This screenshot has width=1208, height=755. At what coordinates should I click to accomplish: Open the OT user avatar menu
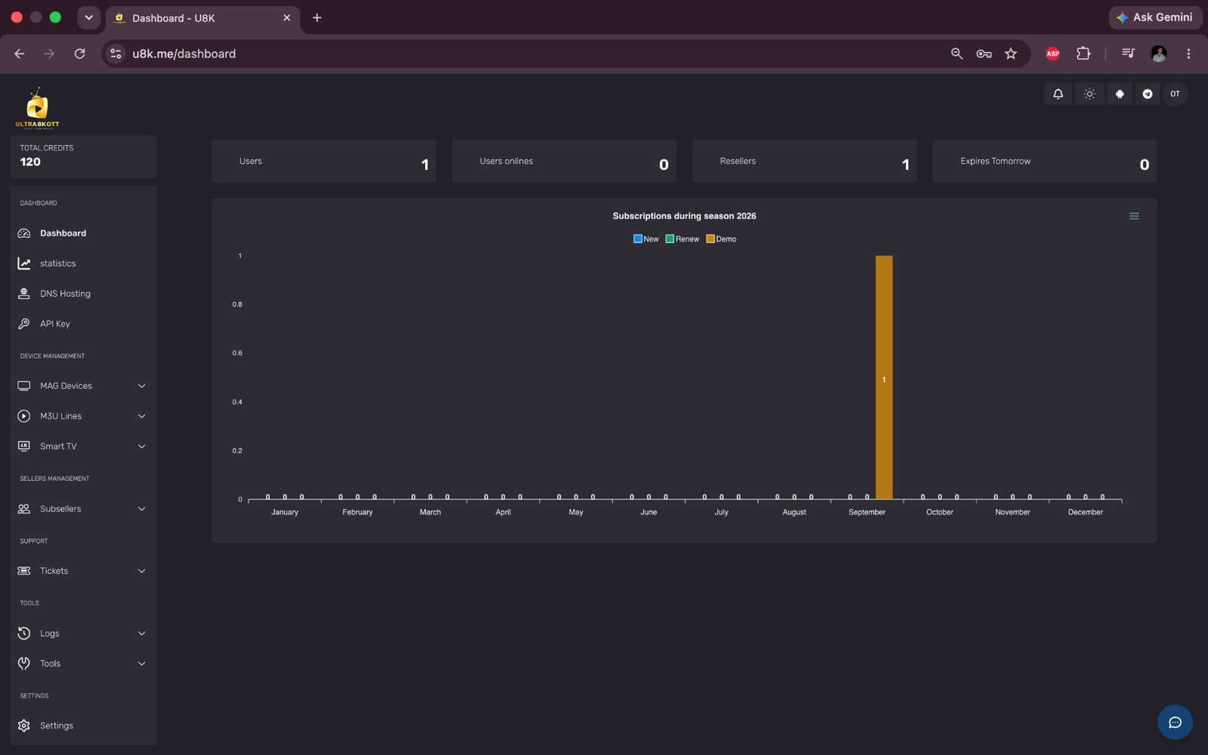[1175, 94]
